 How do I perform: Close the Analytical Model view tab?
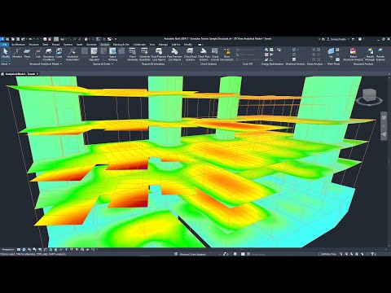point(37,74)
